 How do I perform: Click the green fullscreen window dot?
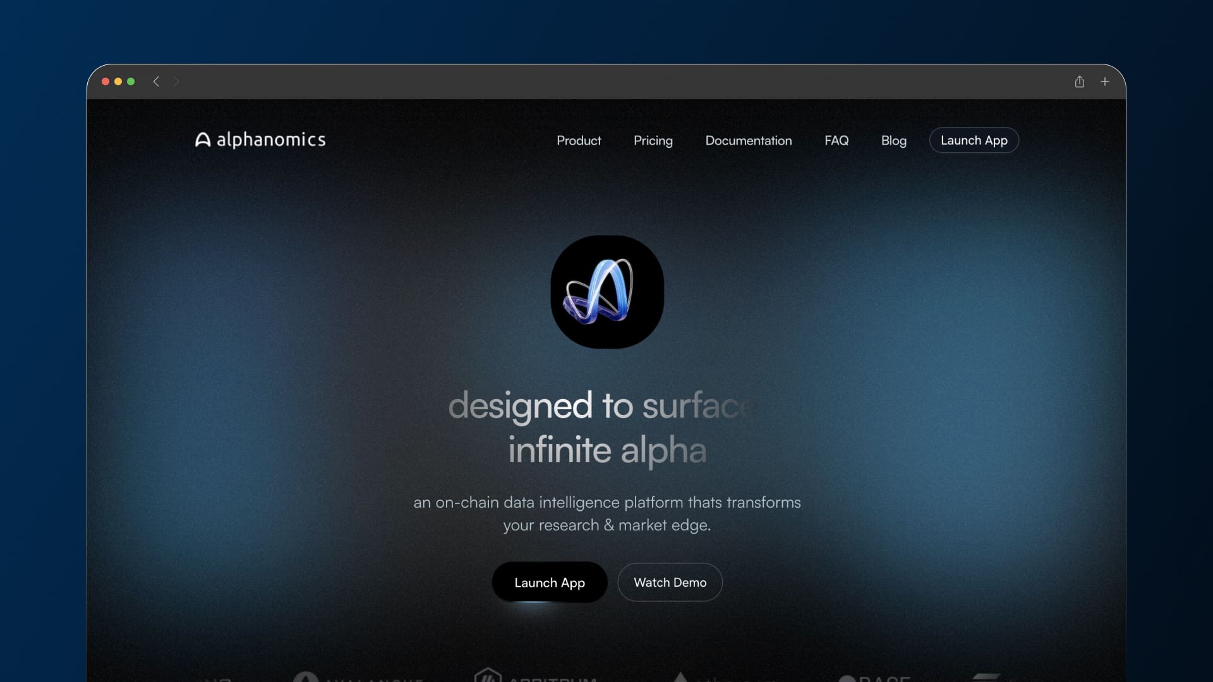coord(131,81)
